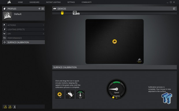Viewport: 179px width, 111px height.
Task: Click the first yellow warning icon
Action: coord(5,107)
